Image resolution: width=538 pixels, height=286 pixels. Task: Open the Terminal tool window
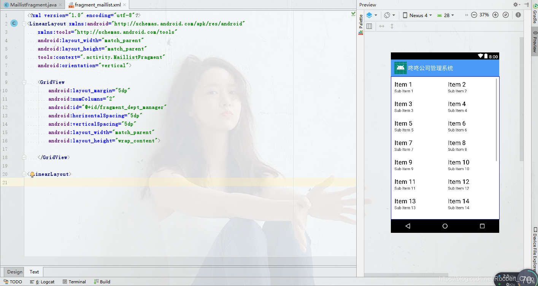(74, 282)
